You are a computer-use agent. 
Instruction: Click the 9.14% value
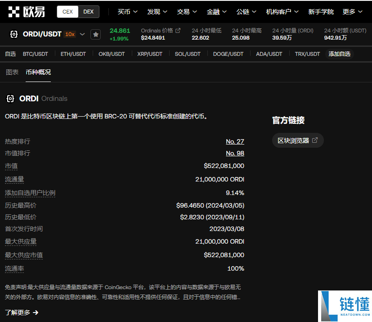[235, 193]
